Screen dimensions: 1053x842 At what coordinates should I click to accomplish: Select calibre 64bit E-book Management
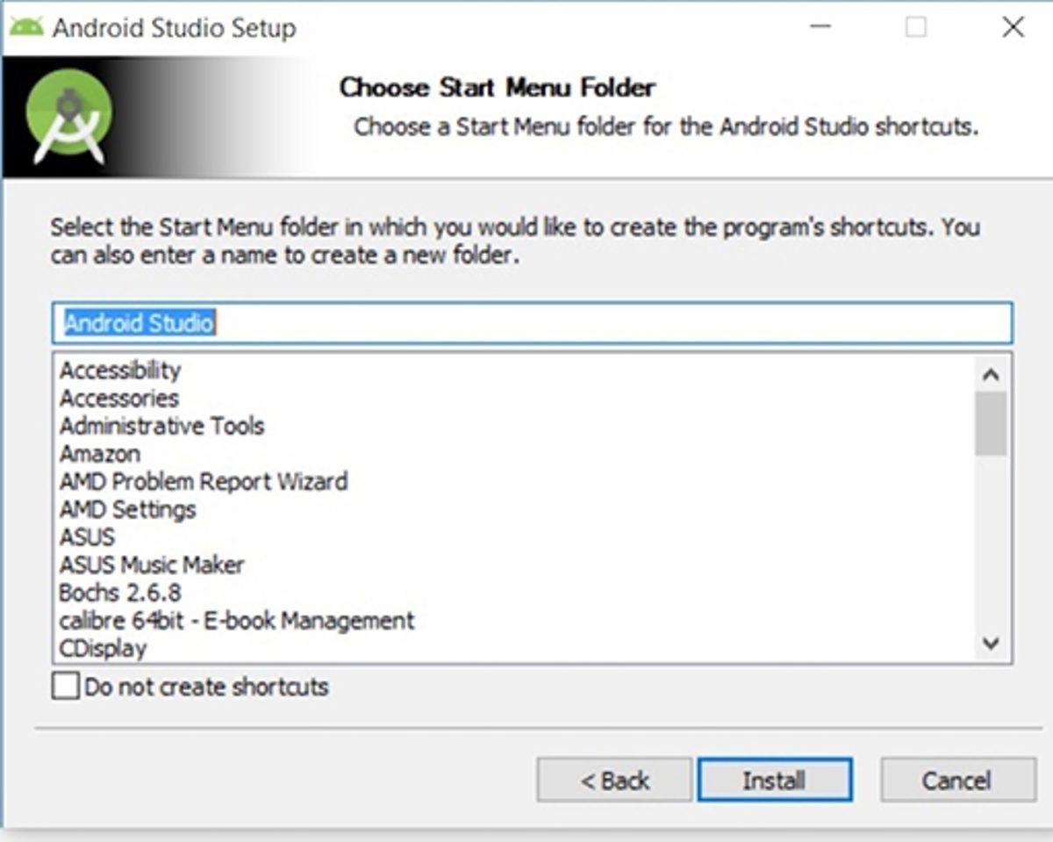click(235, 621)
